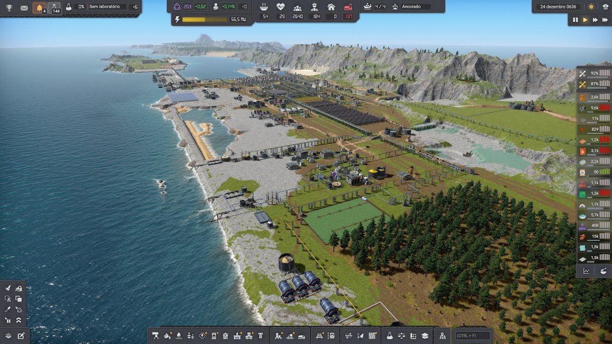
Task: Open the train build category
Action: pos(331,336)
